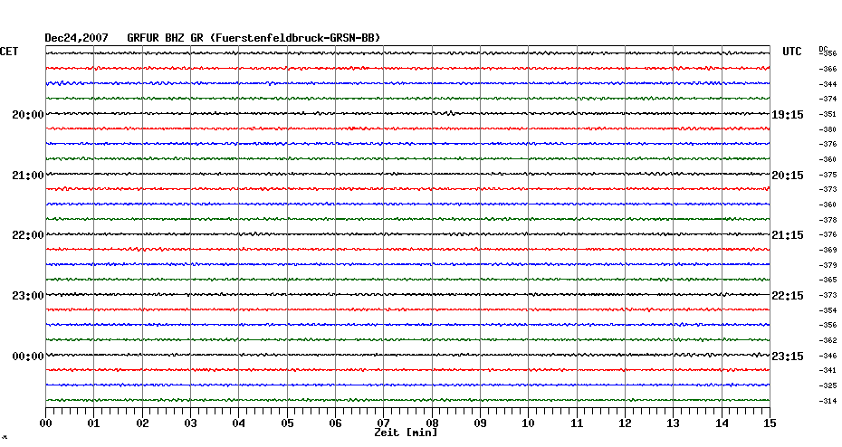The width and height of the screenshot is (842, 447).
Task: Select the DC value -362
Action: click(x=828, y=341)
